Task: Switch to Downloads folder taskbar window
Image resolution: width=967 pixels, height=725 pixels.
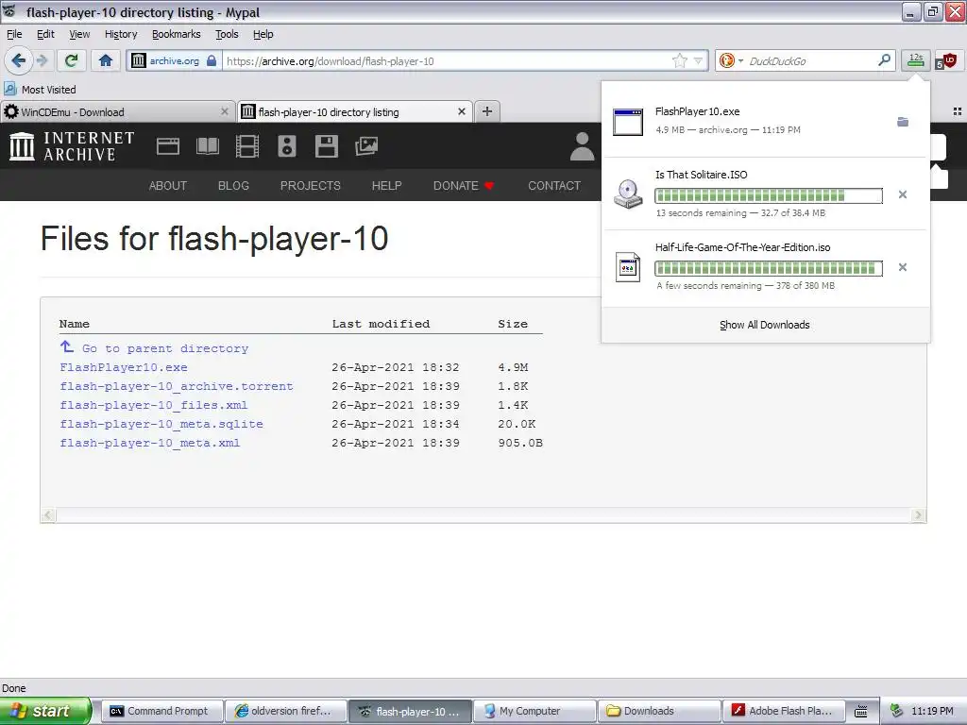Action: coord(658,711)
